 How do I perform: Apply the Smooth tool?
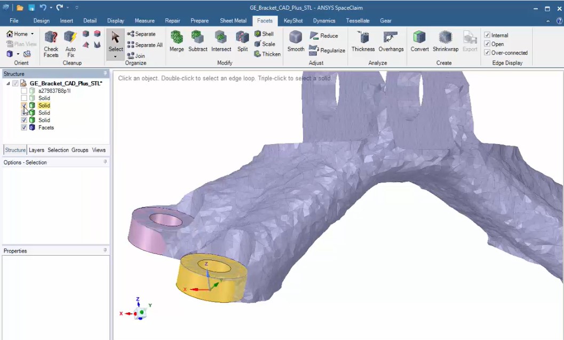pos(296,42)
